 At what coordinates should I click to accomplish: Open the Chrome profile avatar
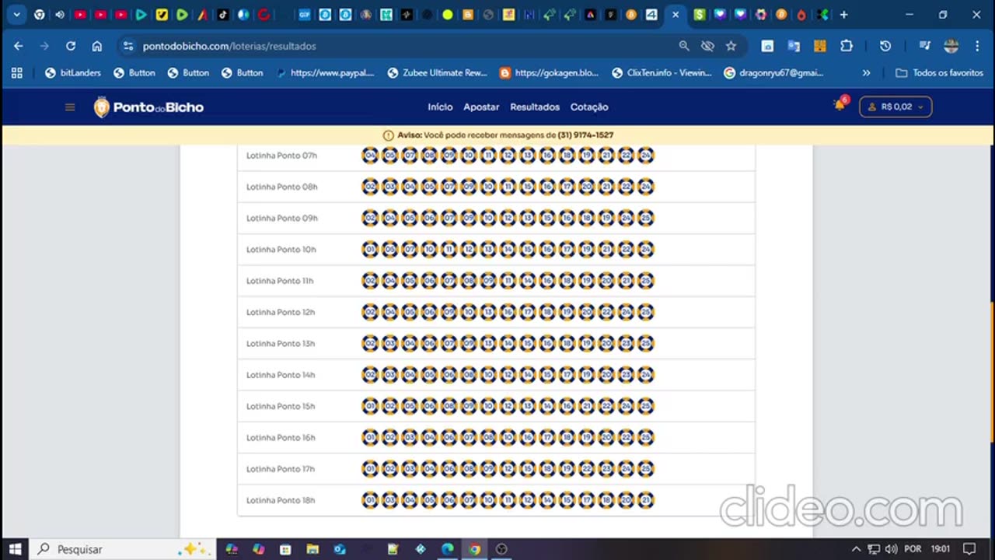[951, 46]
